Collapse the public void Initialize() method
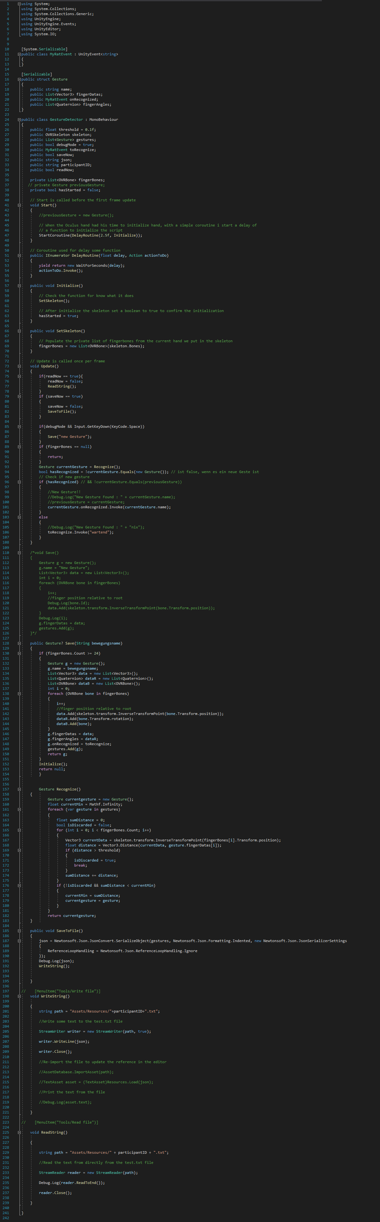The height and width of the screenshot is (1222, 380). click(19, 286)
